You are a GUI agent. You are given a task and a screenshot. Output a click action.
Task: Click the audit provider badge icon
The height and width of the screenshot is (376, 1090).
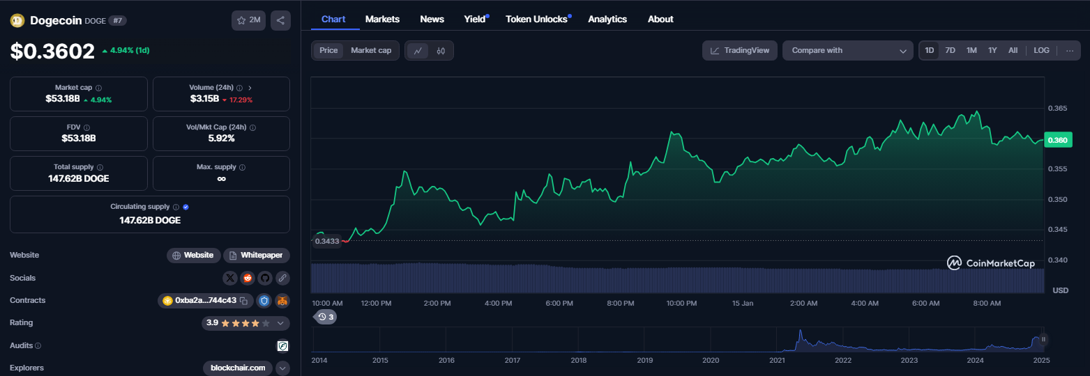click(x=282, y=345)
